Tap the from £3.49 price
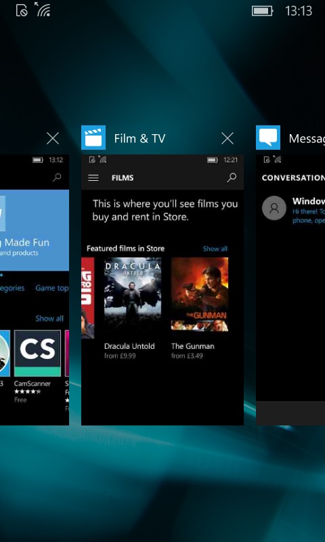This screenshot has width=325, height=542. 187,356
